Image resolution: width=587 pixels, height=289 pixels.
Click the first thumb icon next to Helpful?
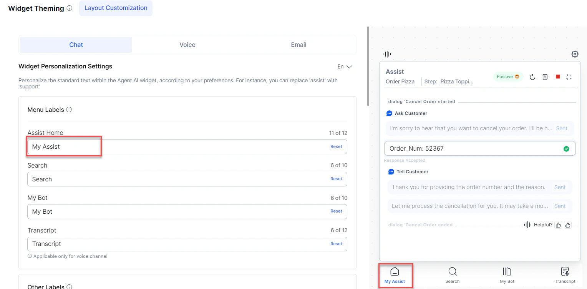(x=559, y=225)
